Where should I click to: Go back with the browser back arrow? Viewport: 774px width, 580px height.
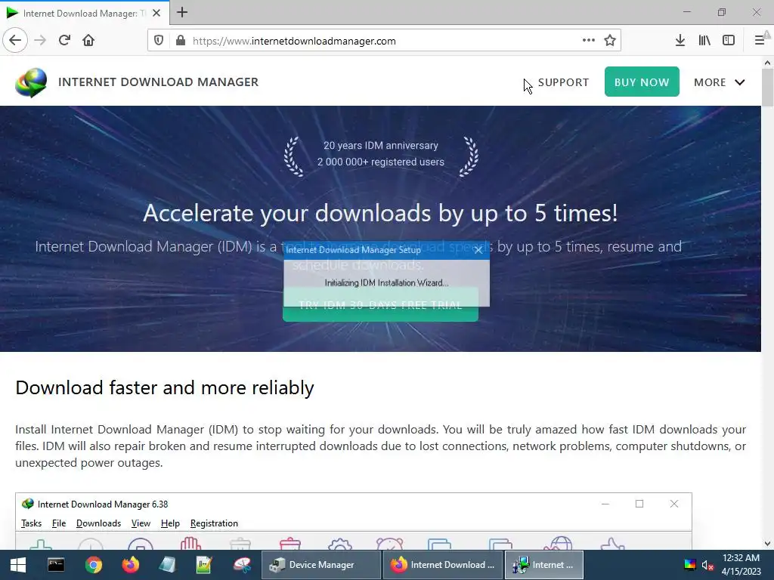click(15, 41)
